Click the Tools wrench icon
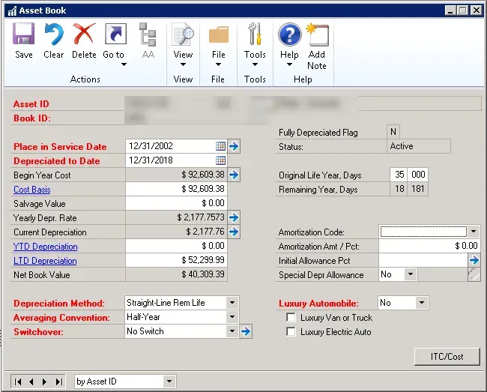This screenshot has height=392, width=487. (255, 35)
